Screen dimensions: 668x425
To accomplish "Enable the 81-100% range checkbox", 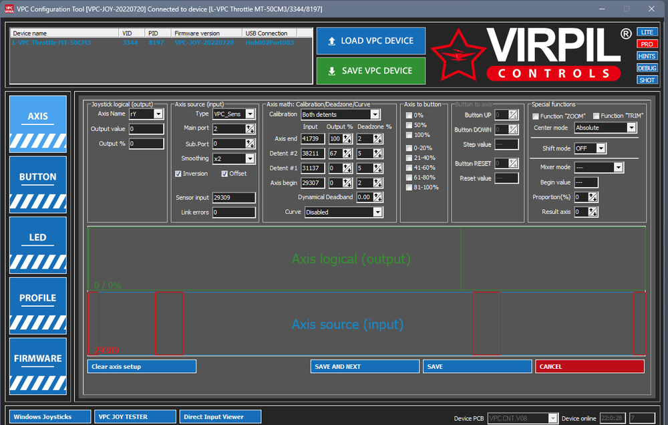I will click(x=409, y=187).
